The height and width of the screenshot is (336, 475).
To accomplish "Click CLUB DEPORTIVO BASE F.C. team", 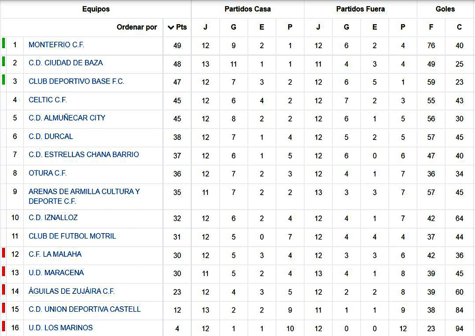I will point(77,82).
